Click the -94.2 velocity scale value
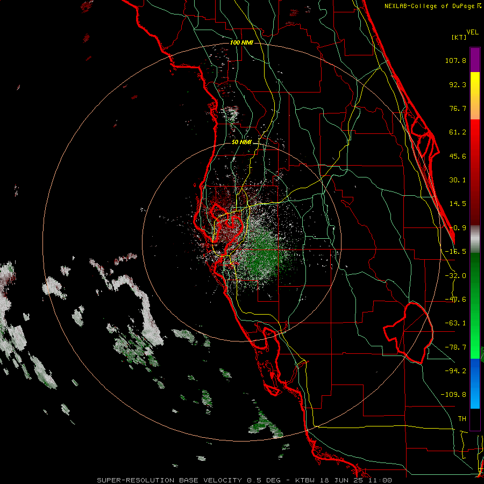 coord(455,371)
